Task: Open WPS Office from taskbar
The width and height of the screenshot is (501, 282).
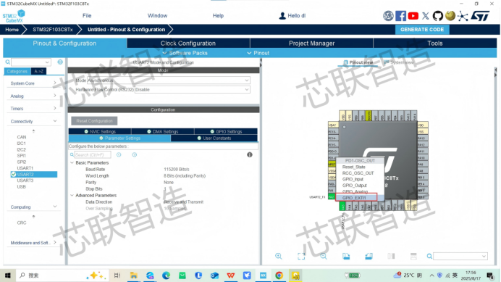Action: [231, 275]
